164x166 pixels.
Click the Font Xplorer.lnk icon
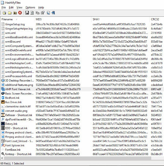[x=3, y=145]
